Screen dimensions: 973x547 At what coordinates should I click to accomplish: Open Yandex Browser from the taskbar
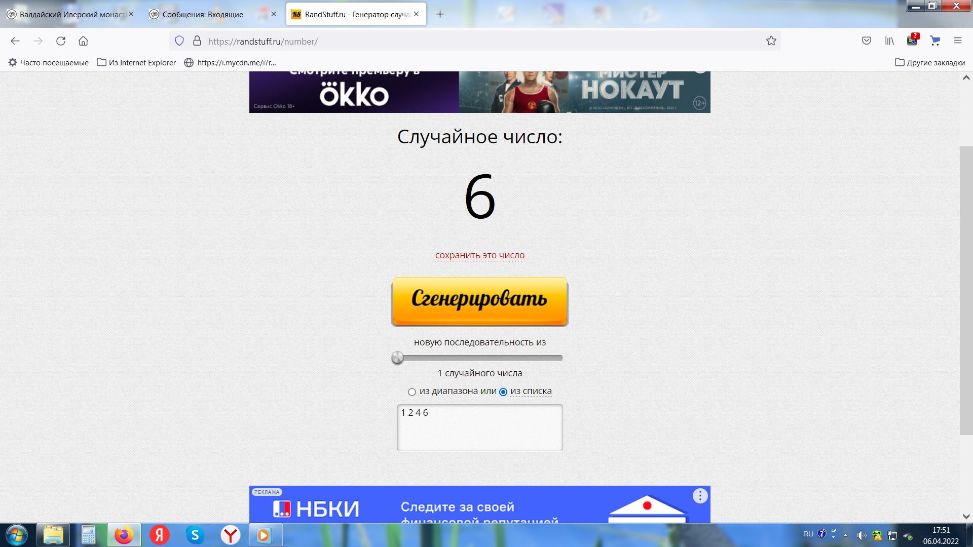231,535
